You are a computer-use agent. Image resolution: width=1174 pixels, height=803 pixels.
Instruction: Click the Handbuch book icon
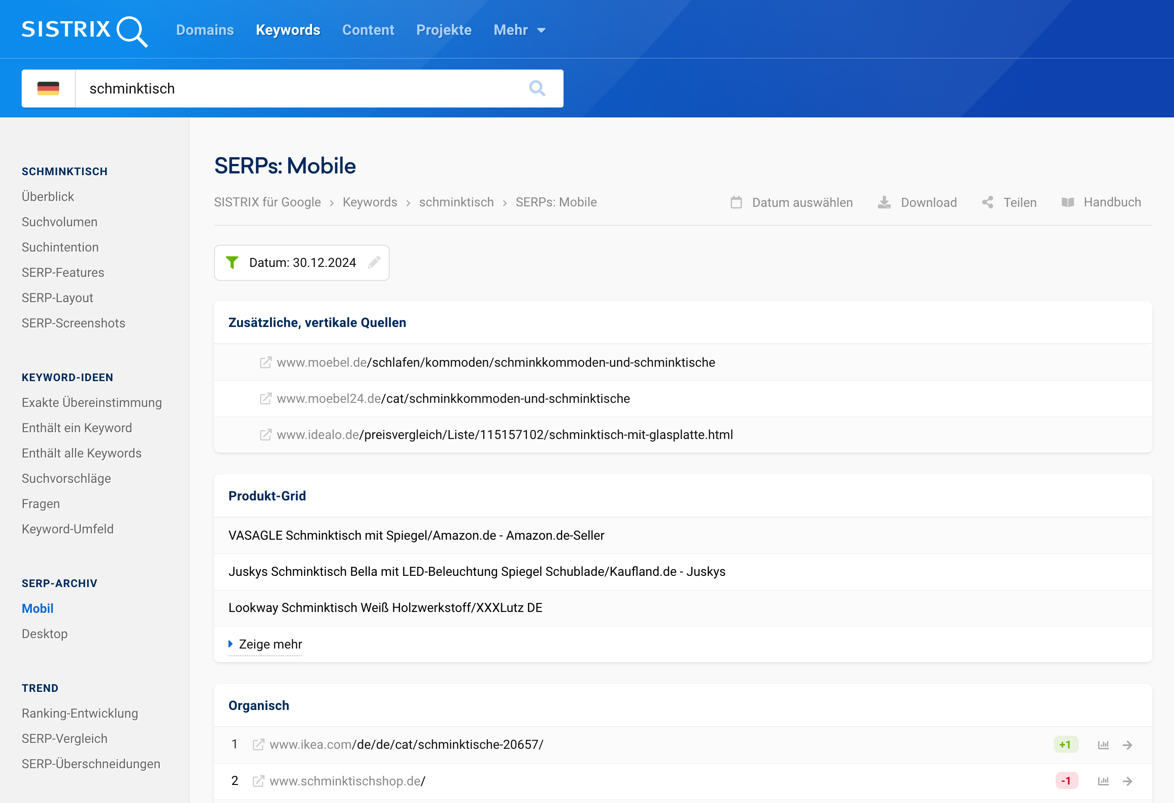coord(1067,203)
